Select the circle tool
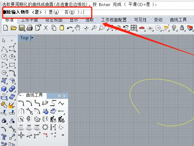 [4, 57]
